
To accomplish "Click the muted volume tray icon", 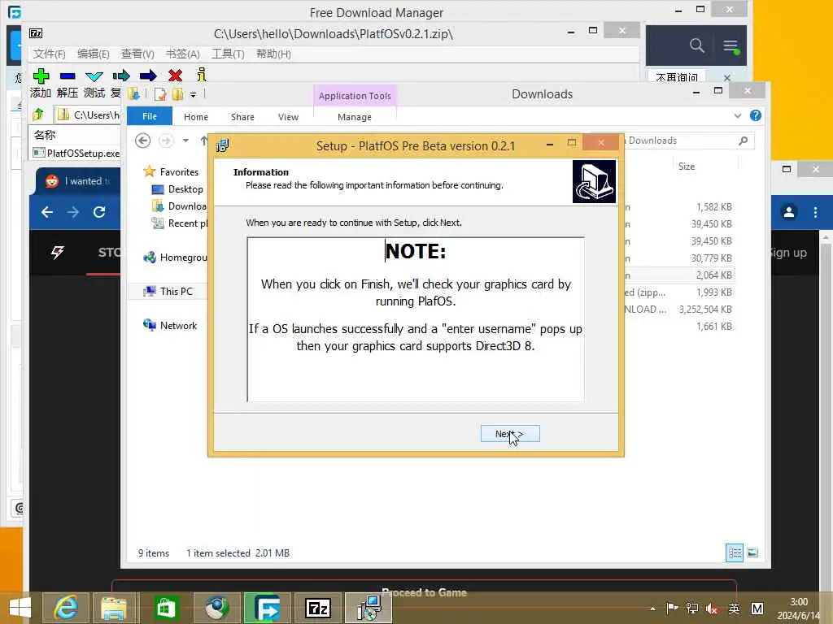I will [x=713, y=609].
